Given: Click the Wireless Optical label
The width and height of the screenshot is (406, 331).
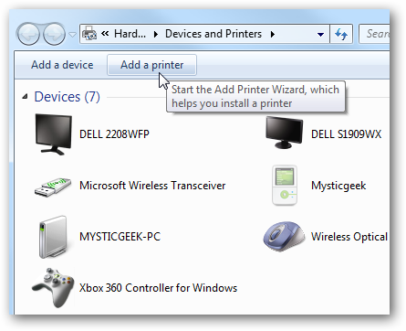Looking at the screenshot, I should click(x=349, y=237).
